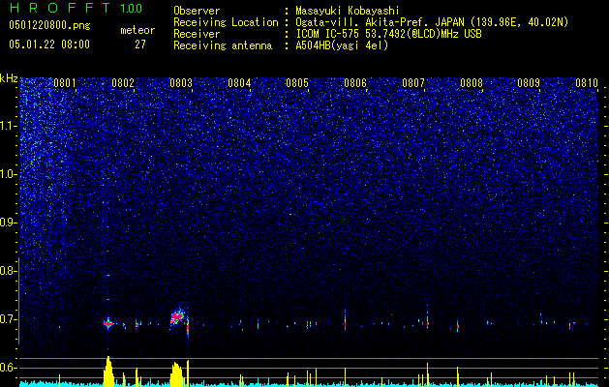Click the date stamp 05.01.22 08:00

(x=49, y=45)
